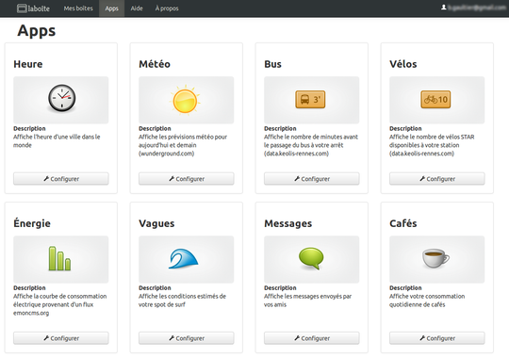Screen dimensions: 509x358
Task: Click the Météo card title
Action: click(155, 64)
